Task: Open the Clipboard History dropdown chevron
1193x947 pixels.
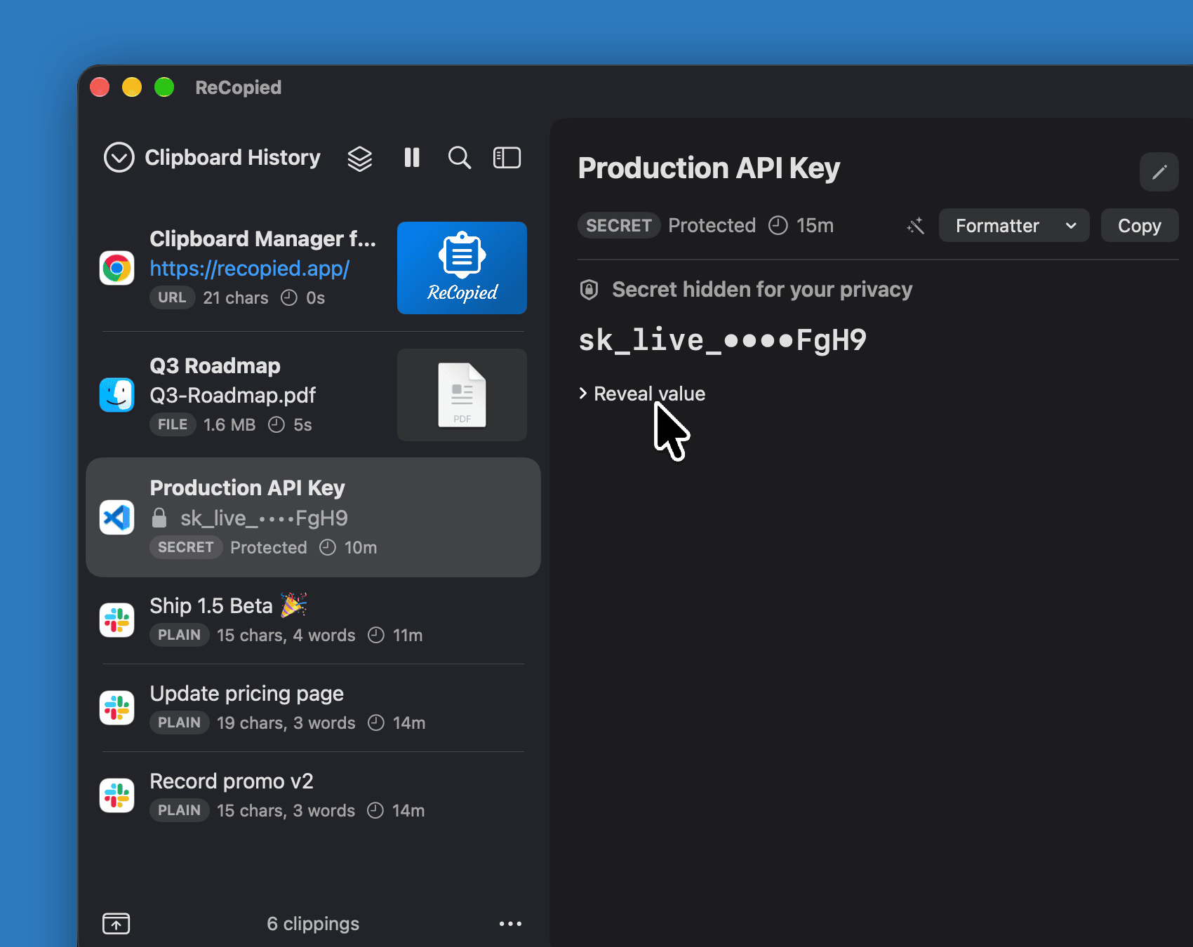Action: [119, 158]
